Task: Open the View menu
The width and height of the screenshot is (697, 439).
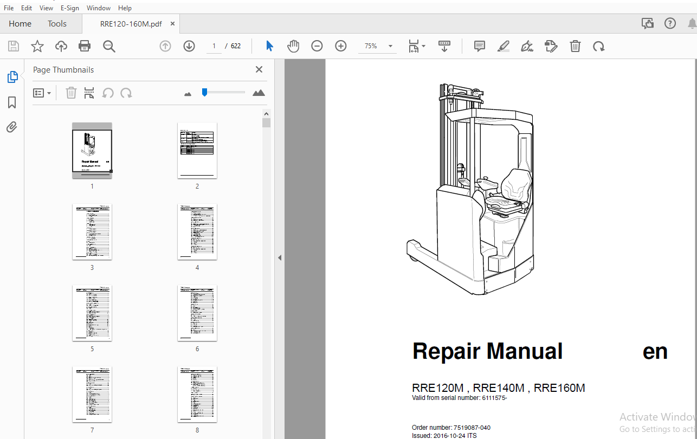Action: pyautogui.click(x=46, y=8)
